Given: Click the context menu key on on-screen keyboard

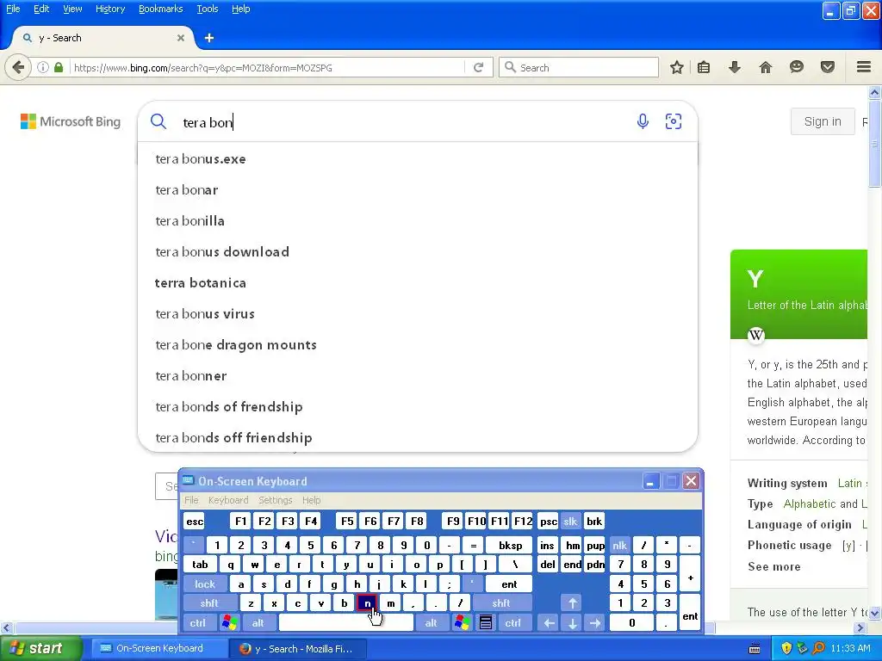Looking at the screenshot, I should coord(486,623).
